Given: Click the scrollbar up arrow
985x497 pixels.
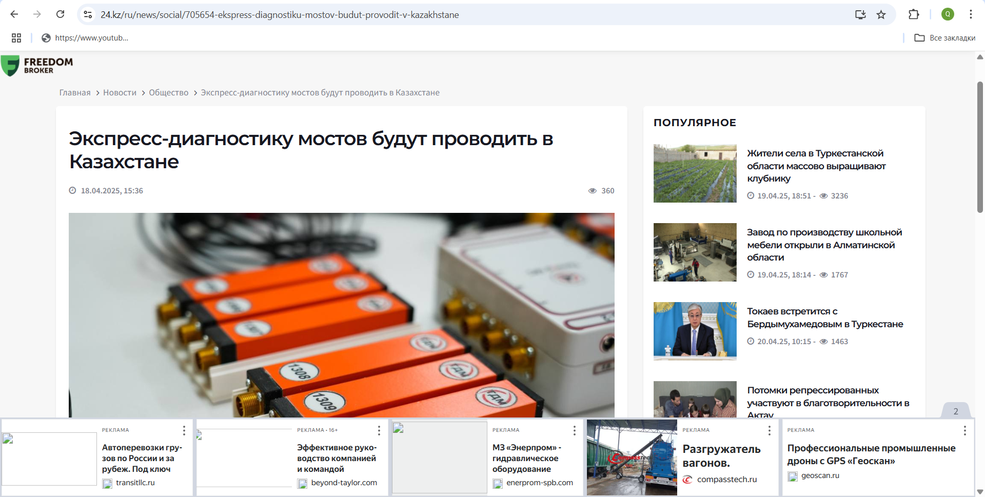Looking at the screenshot, I should click(x=980, y=57).
